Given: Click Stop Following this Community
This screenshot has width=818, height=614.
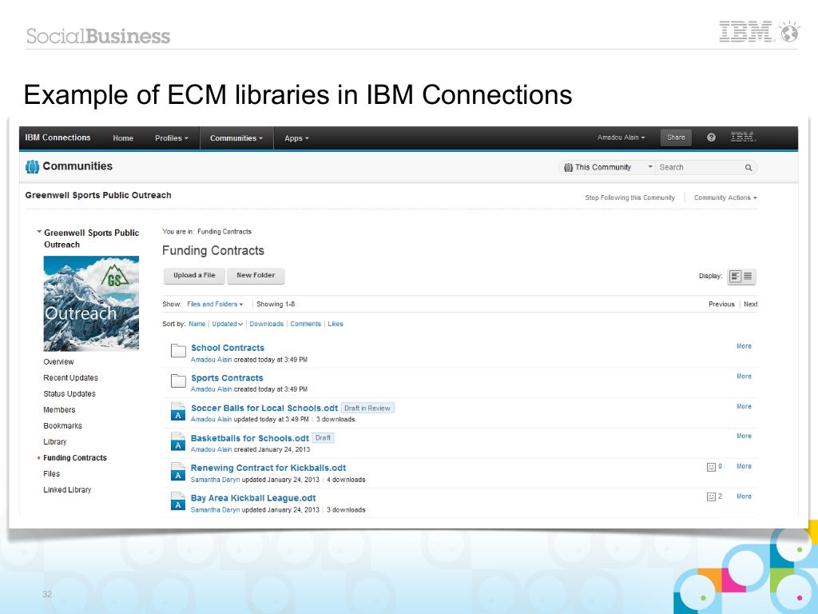Looking at the screenshot, I should click(x=629, y=198).
